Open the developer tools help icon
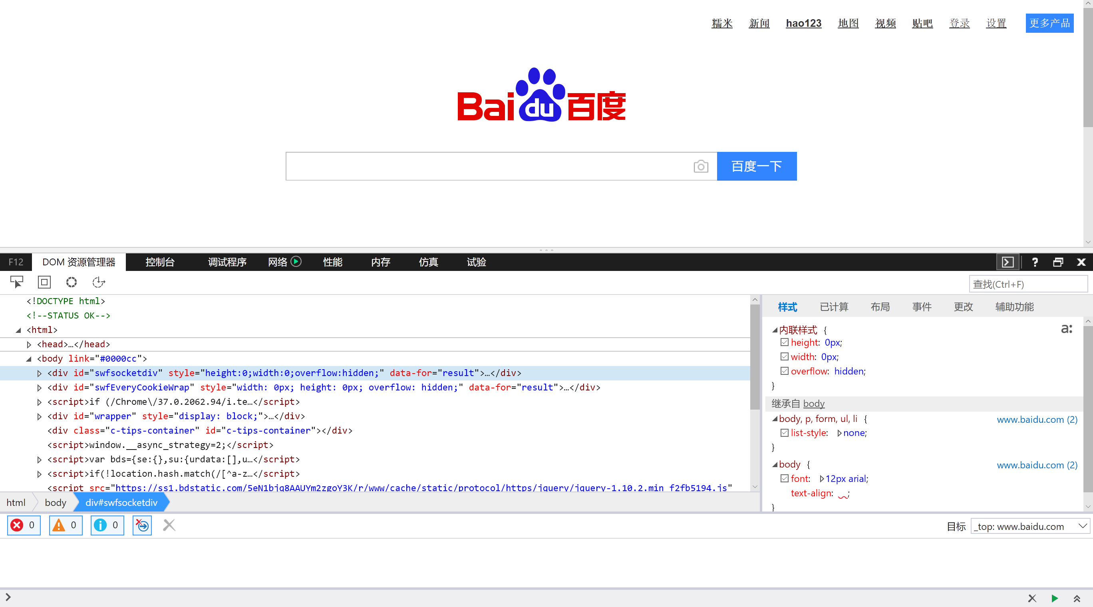This screenshot has height=607, width=1093. (1035, 262)
